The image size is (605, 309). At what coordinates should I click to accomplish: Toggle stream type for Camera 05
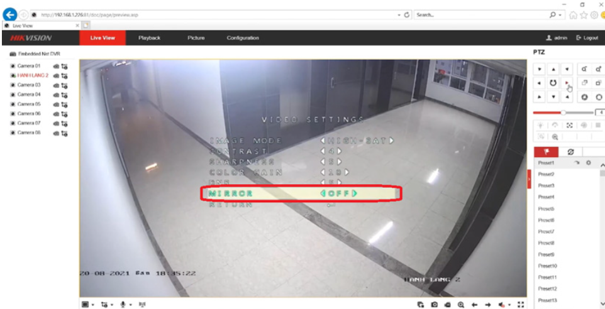click(x=64, y=104)
